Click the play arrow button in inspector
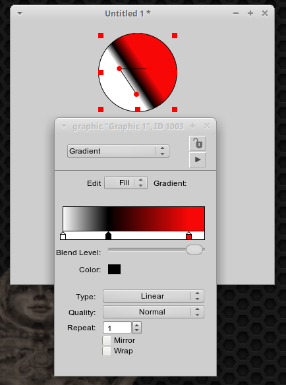Image resolution: width=286 pixels, height=385 pixels. click(x=198, y=160)
